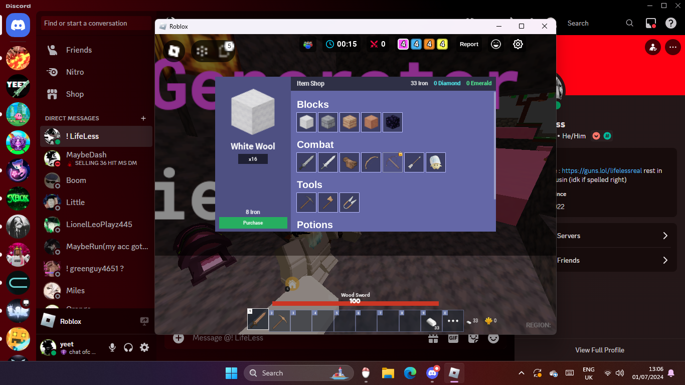Select hotbar slot 2 pickaxe
Viewport: 685px width, 385px height.
pyautogui.click(x=279, y=320)
